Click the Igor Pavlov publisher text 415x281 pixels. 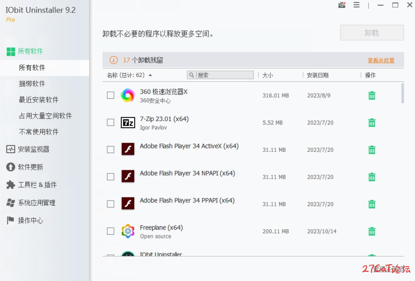(x=153, y=127)
